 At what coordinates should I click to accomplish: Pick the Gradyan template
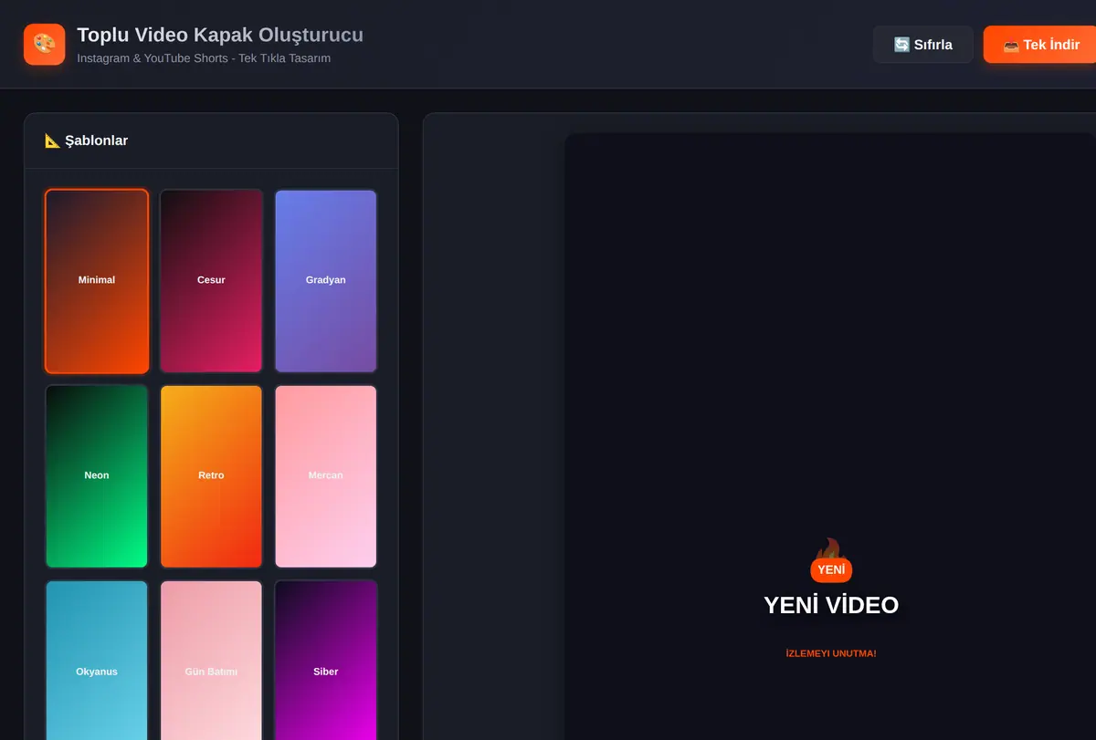point(326,281)
